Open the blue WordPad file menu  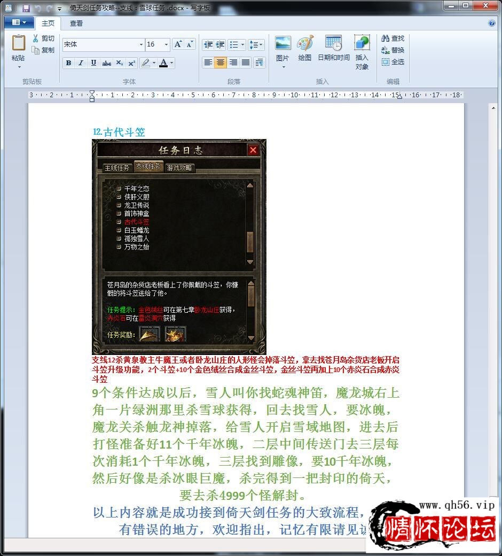pos(19,22)
